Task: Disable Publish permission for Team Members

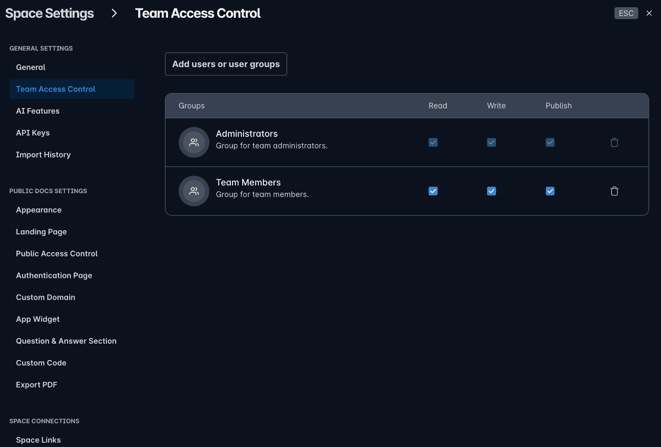Action: coord(550,191)
